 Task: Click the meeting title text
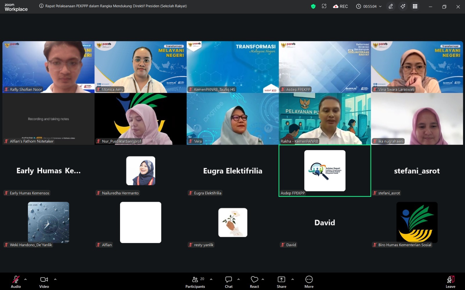(x=116, y=6)
